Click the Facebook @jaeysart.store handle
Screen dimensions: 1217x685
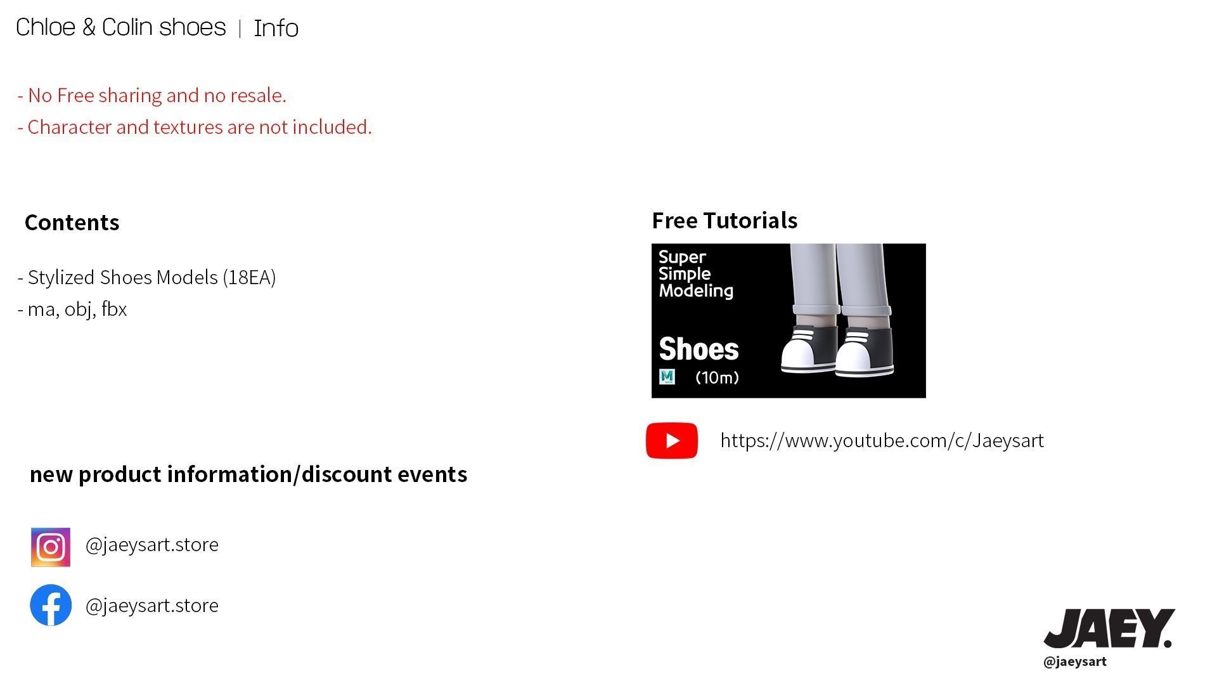[152, 606]
